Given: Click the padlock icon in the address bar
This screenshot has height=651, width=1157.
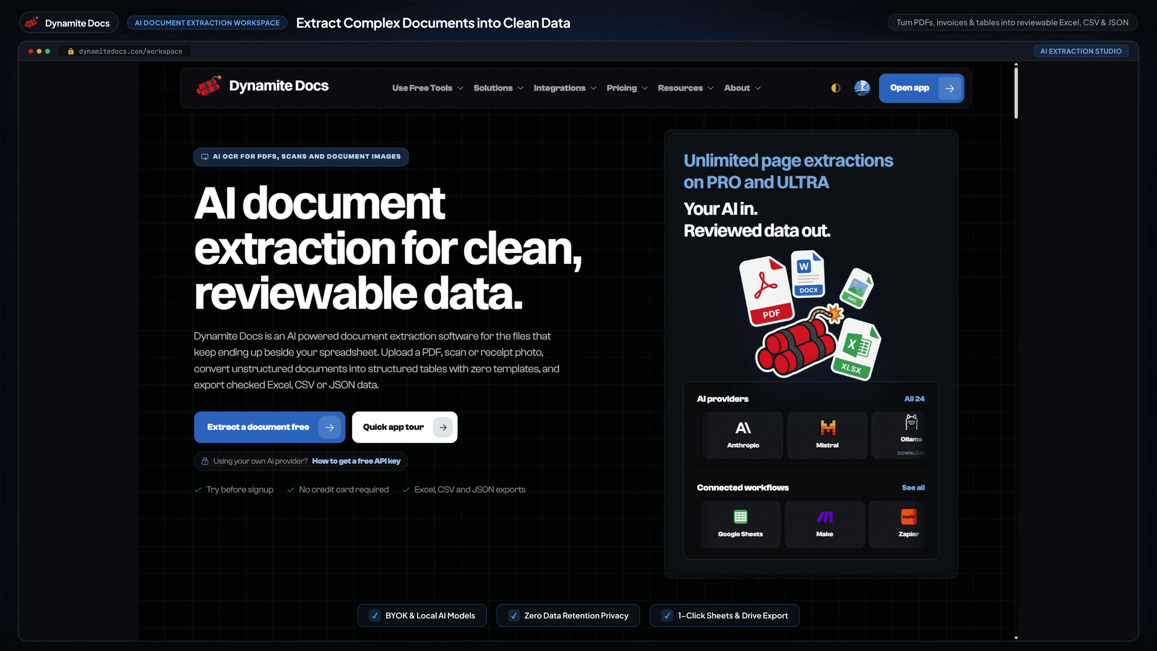Looking at the screenshot, I should pos(71,51).
